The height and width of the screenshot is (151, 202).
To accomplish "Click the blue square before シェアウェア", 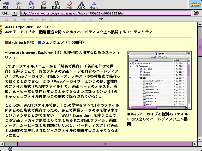I will click(x=39, y=42).
